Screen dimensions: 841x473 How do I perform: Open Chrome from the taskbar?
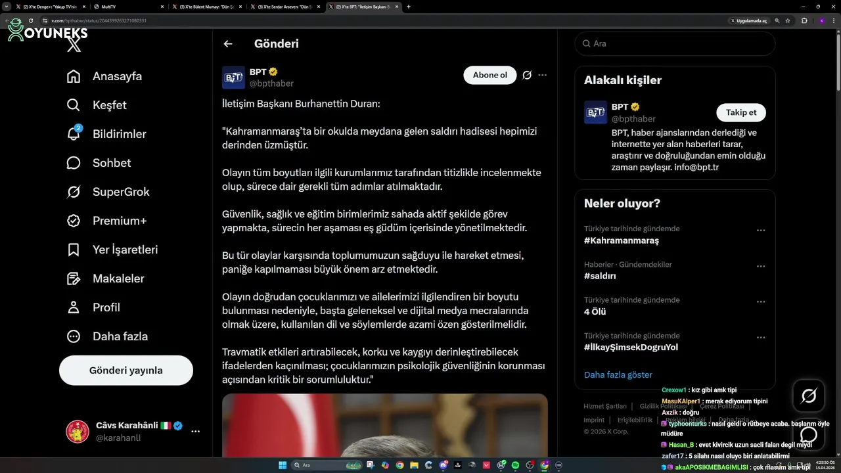point(399,465)
